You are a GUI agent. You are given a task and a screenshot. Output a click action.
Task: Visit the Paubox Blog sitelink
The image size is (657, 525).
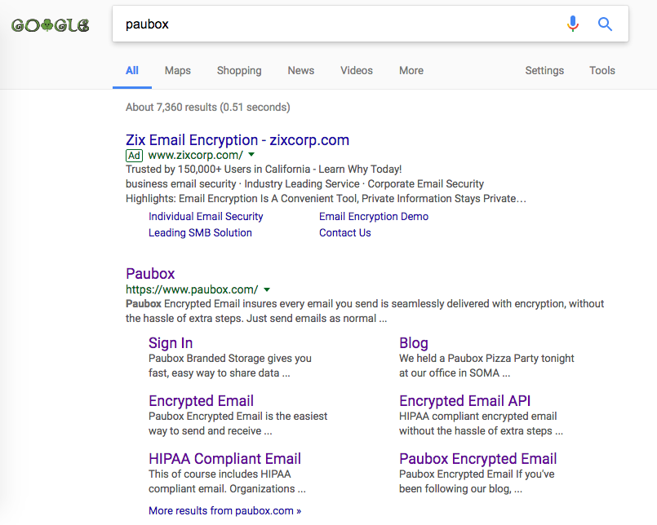point(414,343)
